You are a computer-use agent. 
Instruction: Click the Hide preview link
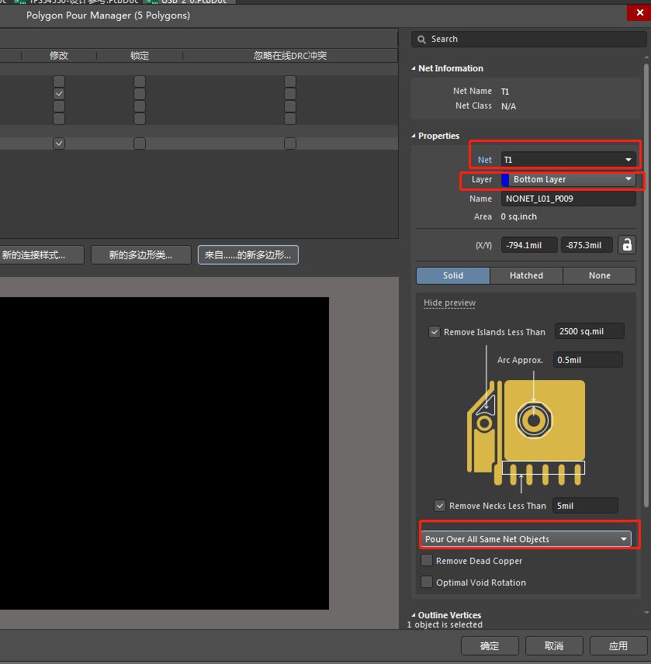click(x=449, y=303)
